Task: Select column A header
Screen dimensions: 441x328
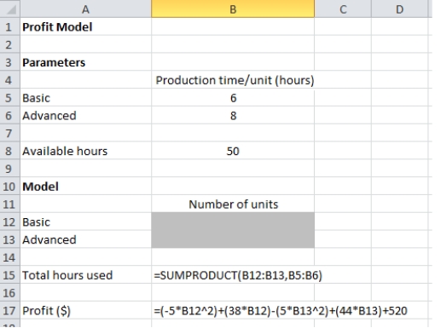Action: (x=85, y=9)
